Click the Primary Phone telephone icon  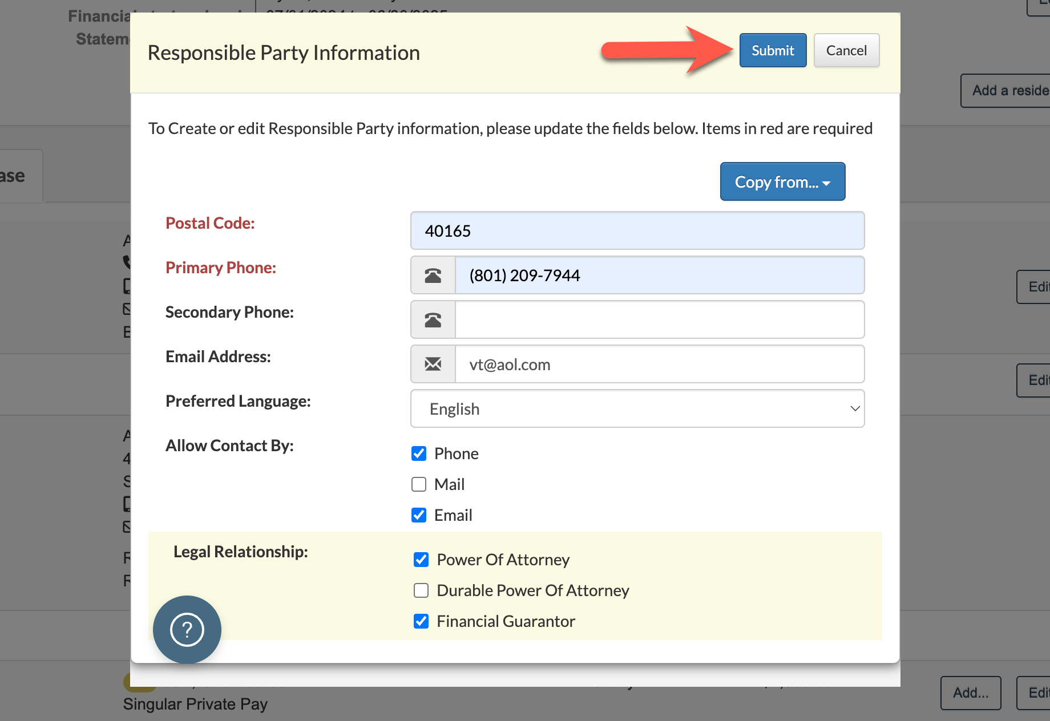pyautogui.click(x=433, y=276)
